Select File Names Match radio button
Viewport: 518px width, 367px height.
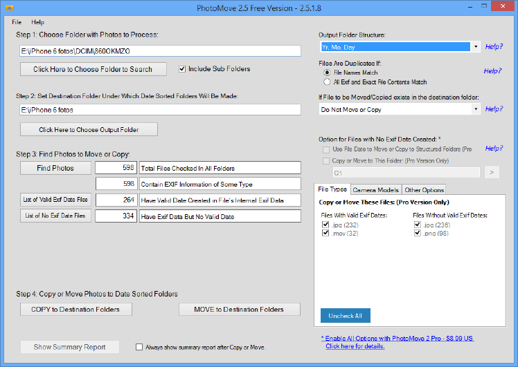327,73
